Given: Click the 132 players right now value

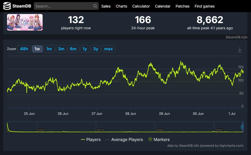Looking at the screenshot, I should [76, 20].
